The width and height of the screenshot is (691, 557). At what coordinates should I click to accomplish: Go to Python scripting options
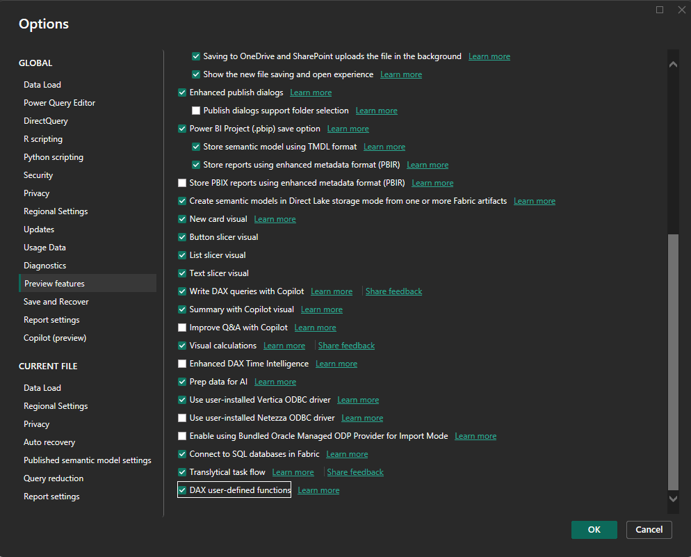point(54,157)
